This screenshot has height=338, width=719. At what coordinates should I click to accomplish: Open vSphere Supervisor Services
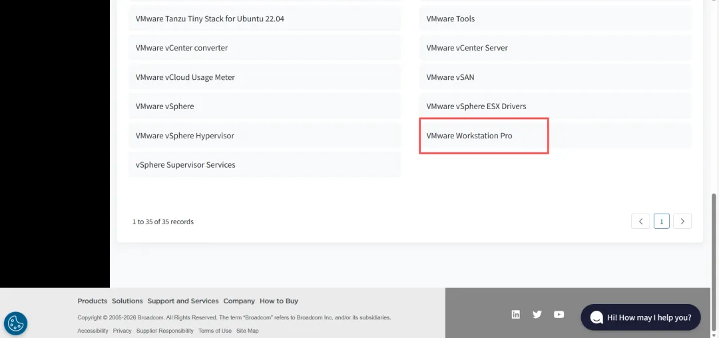(264, 164)
